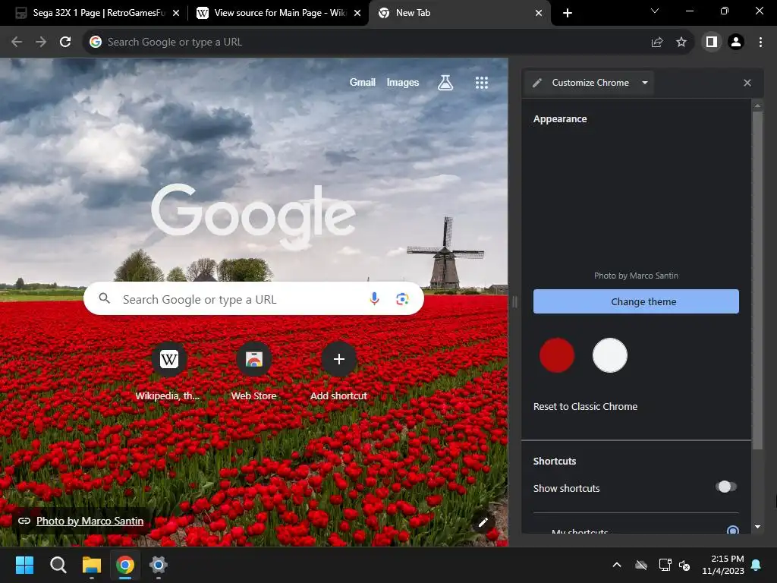The image size is (777, 583).
Task: Close the New Tab tab
Action: pyautogui.click(x=539, y=13)
